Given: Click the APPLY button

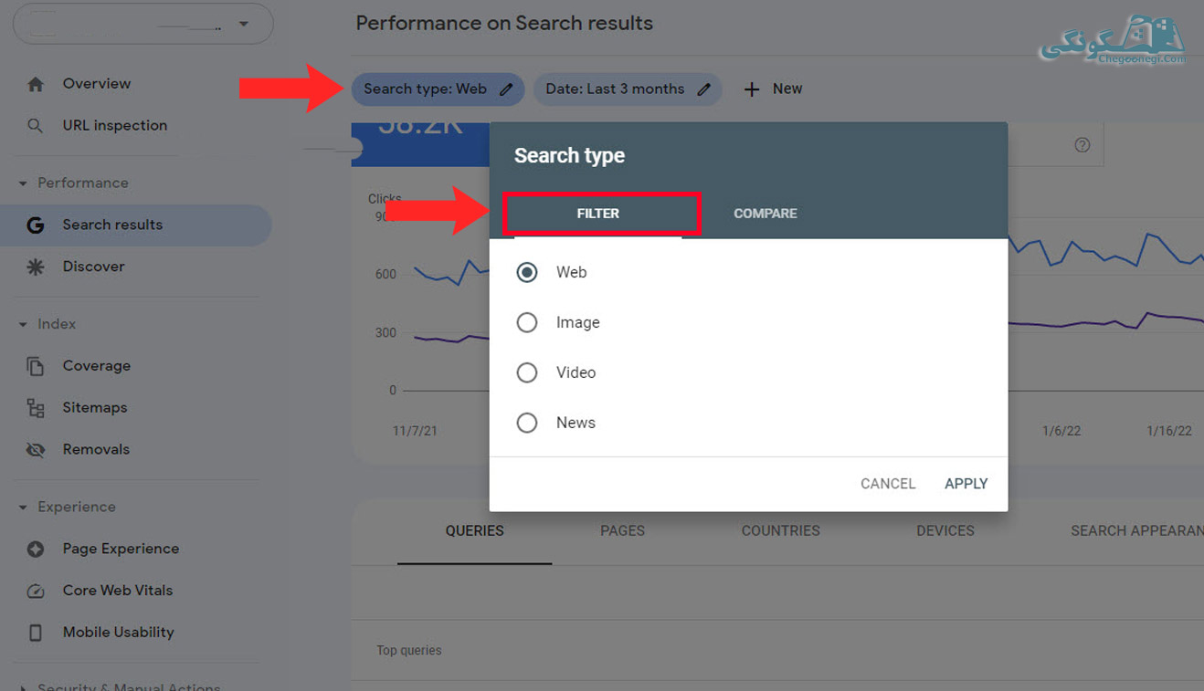Looking at the screenshot, I should 966,484.
